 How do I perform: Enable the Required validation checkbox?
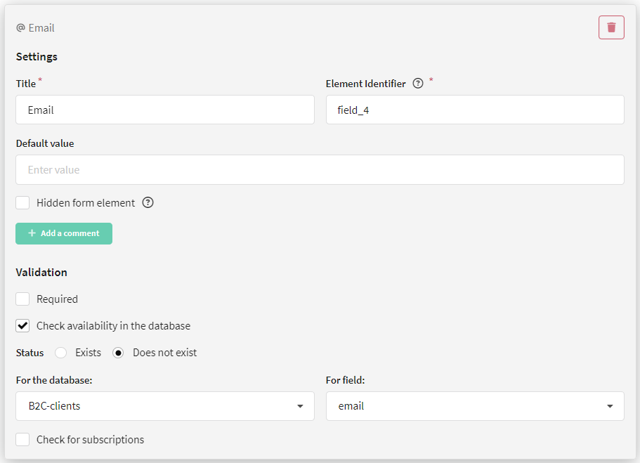(22, 299)
